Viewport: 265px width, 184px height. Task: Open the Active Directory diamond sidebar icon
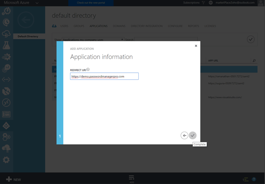pyautogui.click(x=6, y=126)
